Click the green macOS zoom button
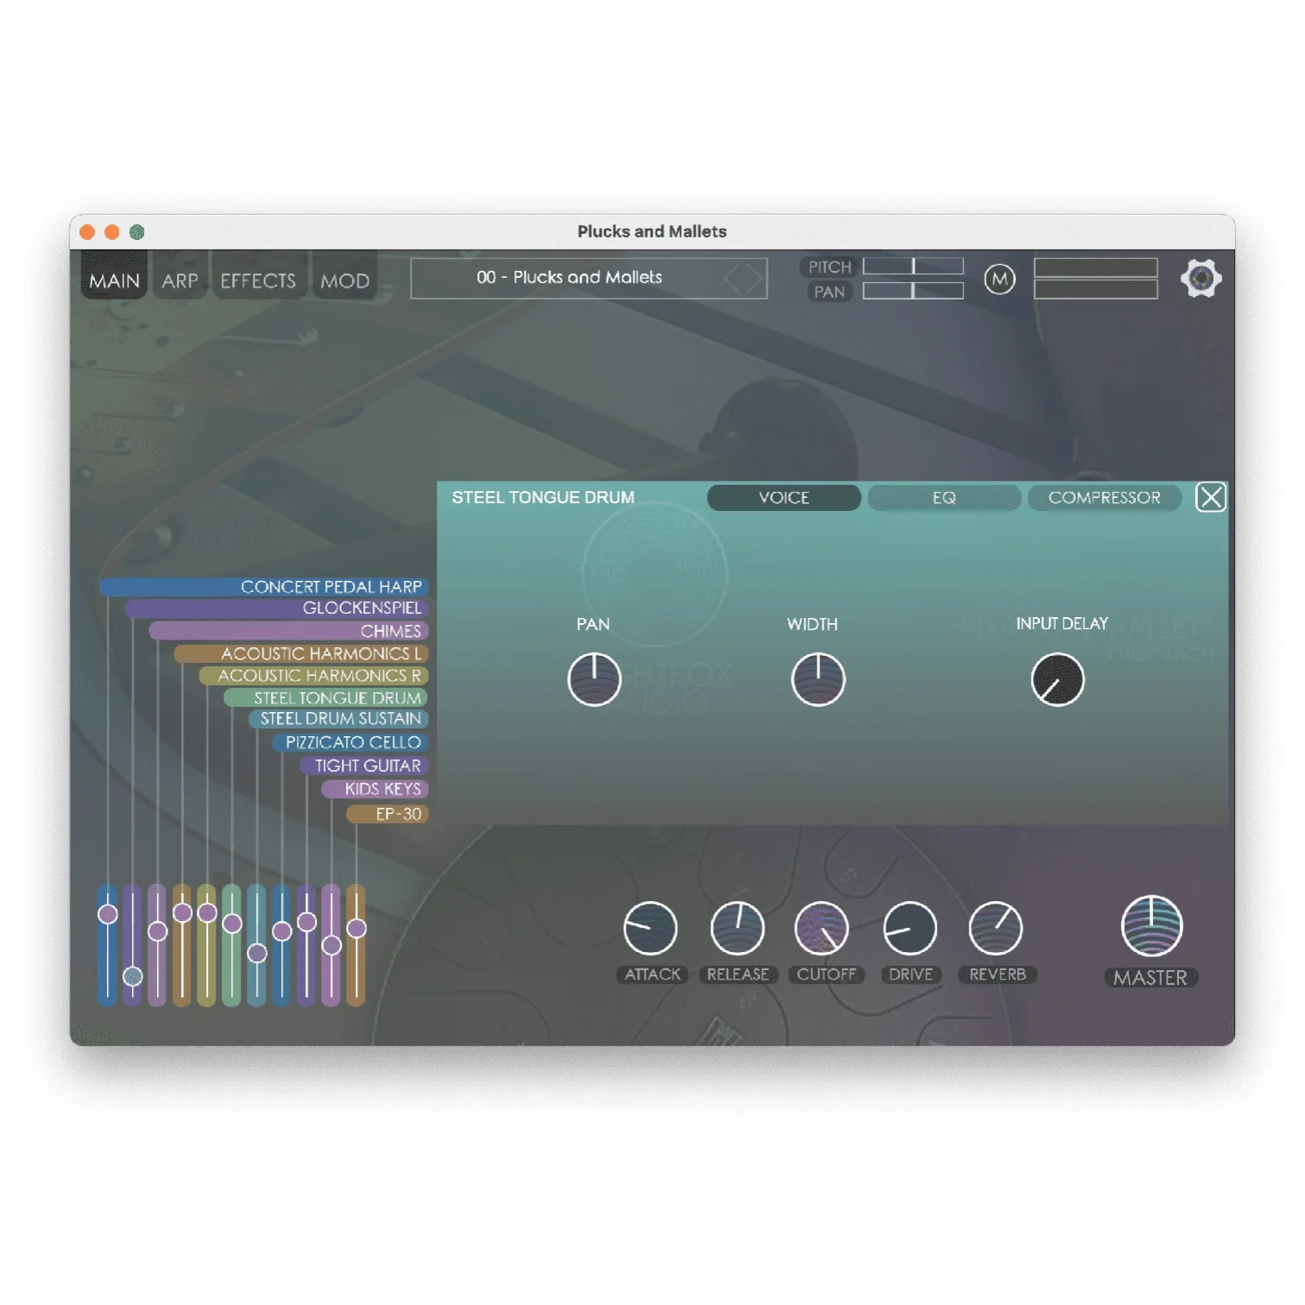Image resolution: width=1305 pixels, height=1305 pixels. click(136, 232)
